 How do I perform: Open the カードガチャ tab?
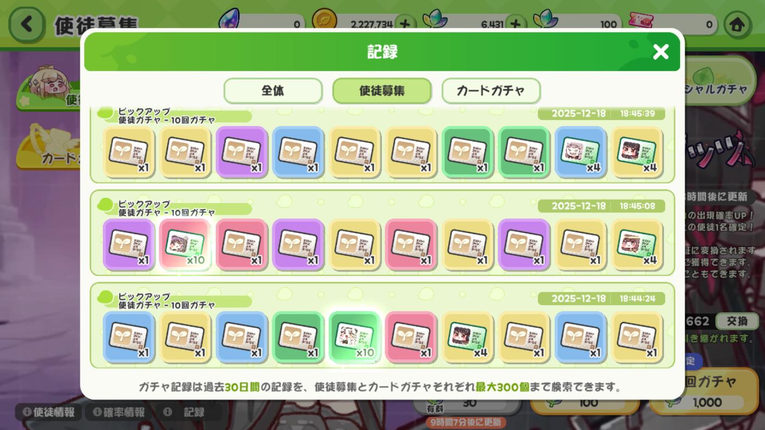pos(491,91)
